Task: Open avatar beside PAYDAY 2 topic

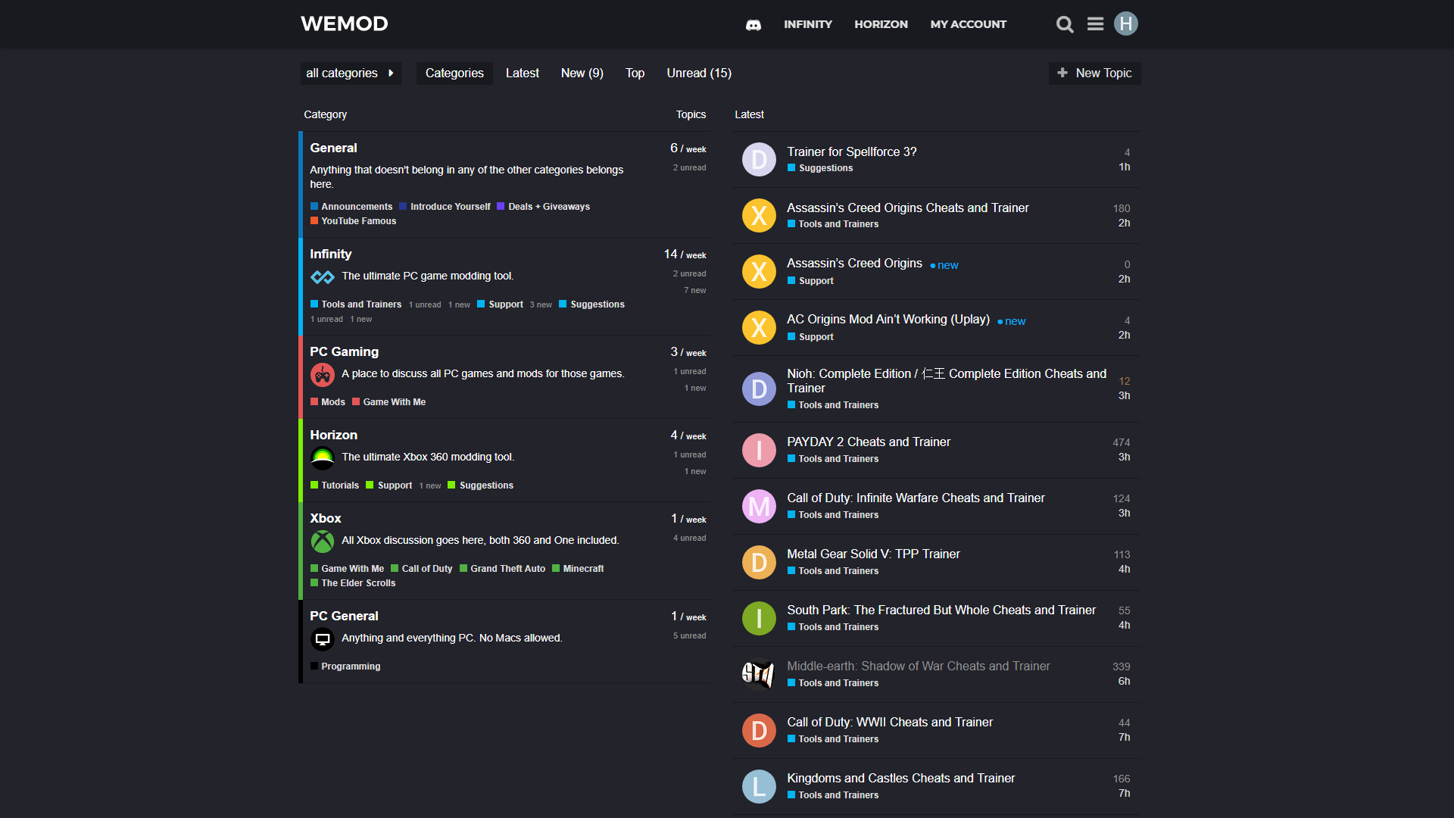Action: click(x=759, y=451)
